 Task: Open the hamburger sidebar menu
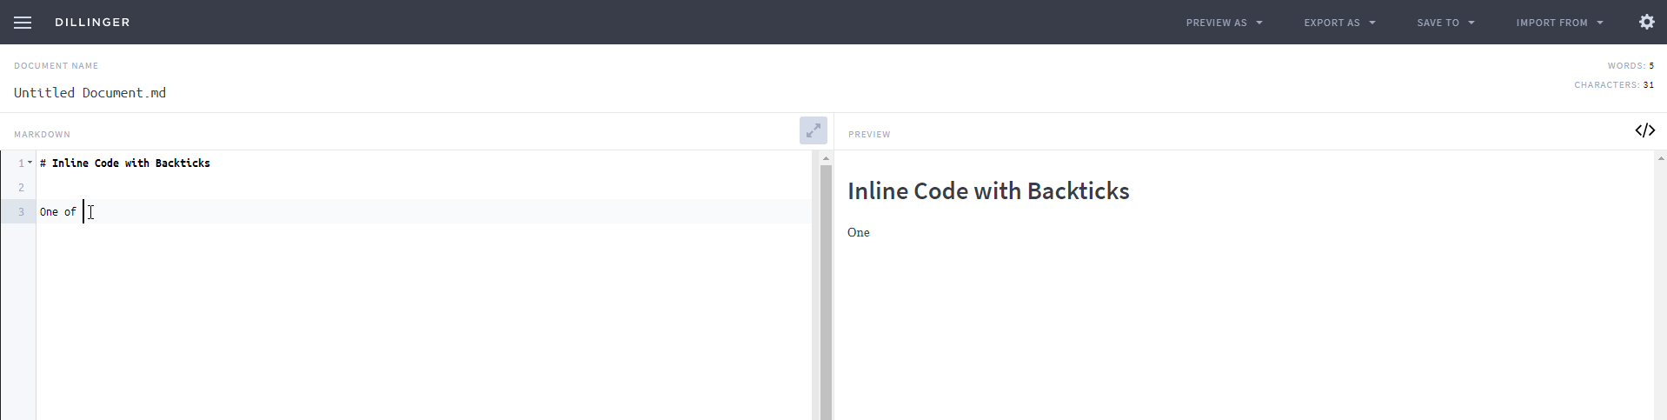(23, 23)
